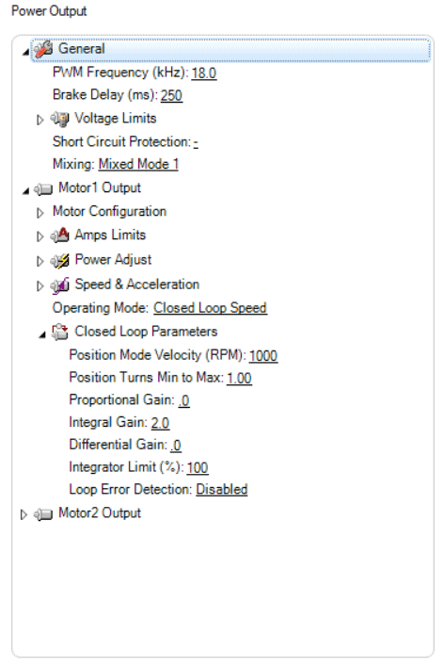Expand the Motor Configuration node
Viewport: 444px width, 667px height.
(40, 213)
